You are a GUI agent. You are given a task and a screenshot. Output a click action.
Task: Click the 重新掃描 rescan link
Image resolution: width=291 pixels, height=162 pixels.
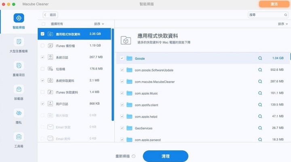click(122, 156)
